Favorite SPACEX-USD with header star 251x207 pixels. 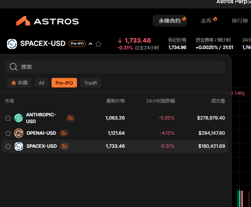tap(98, 44)
